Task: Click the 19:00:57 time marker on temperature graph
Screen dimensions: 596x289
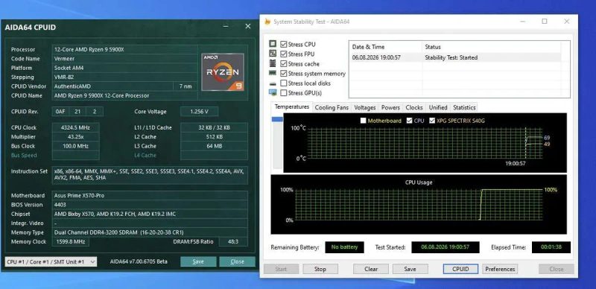Action: tap(516, 163)
